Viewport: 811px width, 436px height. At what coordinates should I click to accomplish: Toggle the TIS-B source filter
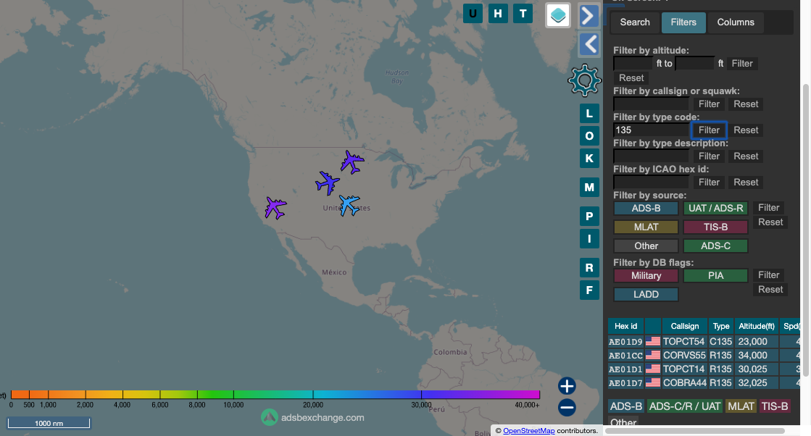(x=715, y=227)
